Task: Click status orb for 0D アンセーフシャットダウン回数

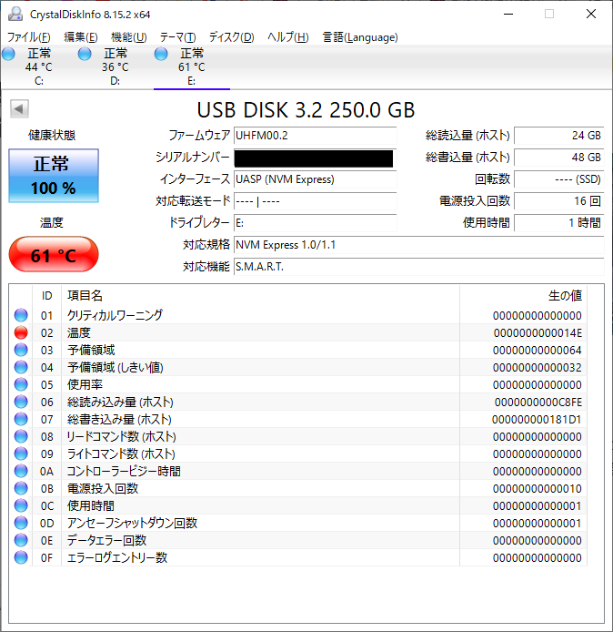Action: coord(21,523)
